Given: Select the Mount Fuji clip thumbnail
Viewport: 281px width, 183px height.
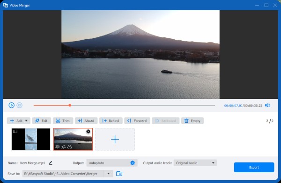Looking at the screenshot, I should pos(73,139).
